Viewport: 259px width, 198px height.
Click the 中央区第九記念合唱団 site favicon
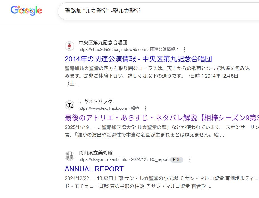[69, 46]
